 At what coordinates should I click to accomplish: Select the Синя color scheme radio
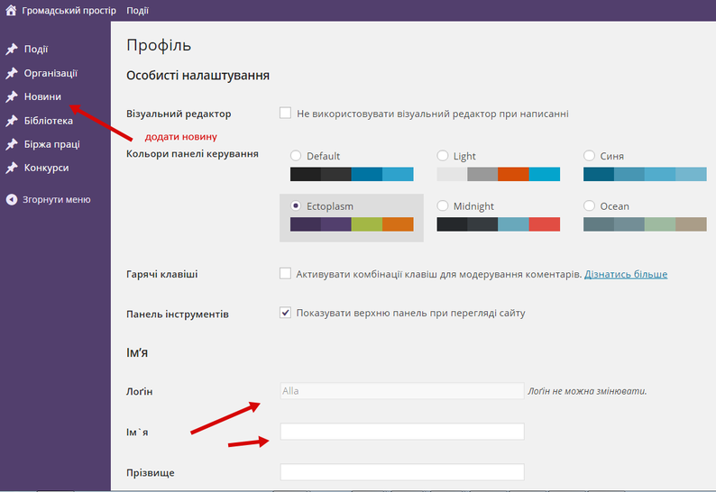[589, 156]
